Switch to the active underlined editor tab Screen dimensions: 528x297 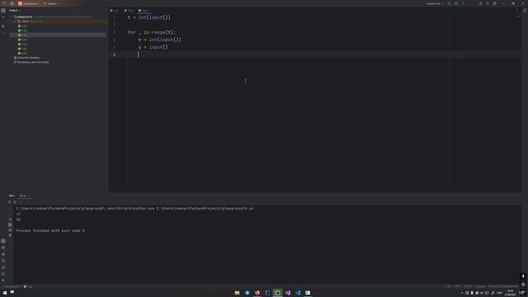point(144,11)
